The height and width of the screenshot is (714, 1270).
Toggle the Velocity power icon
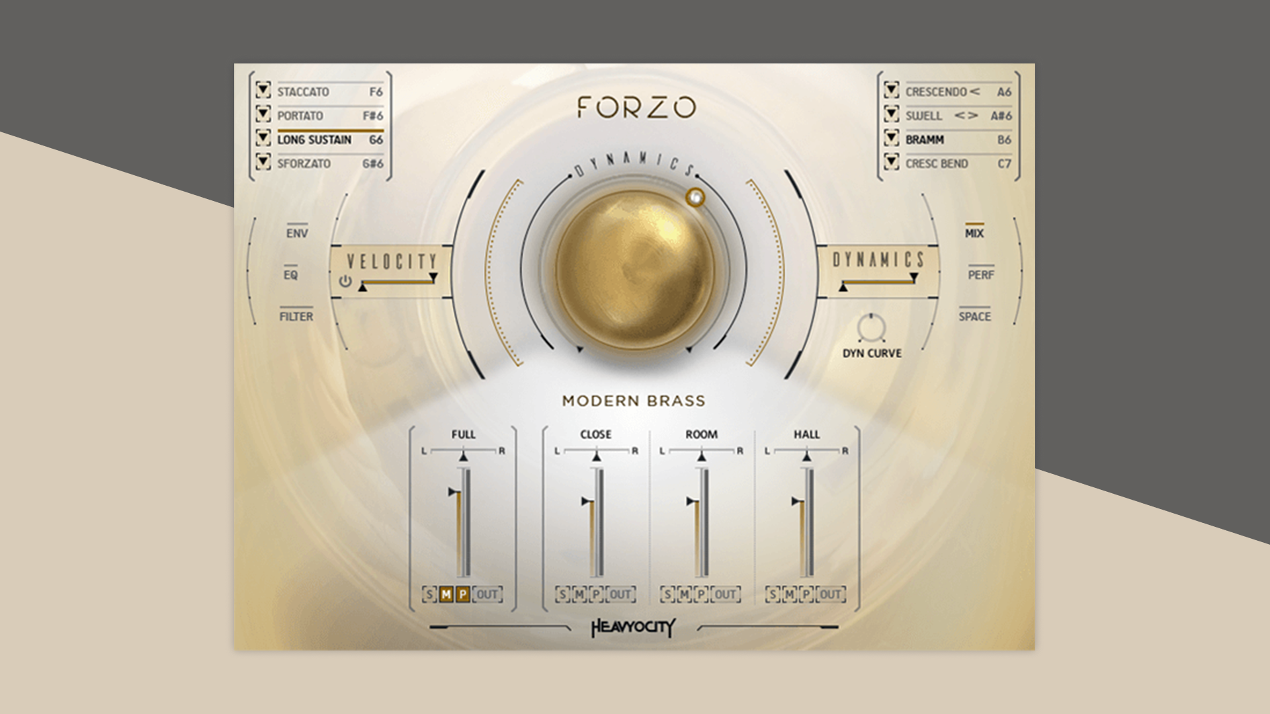[x=345, y=282]
